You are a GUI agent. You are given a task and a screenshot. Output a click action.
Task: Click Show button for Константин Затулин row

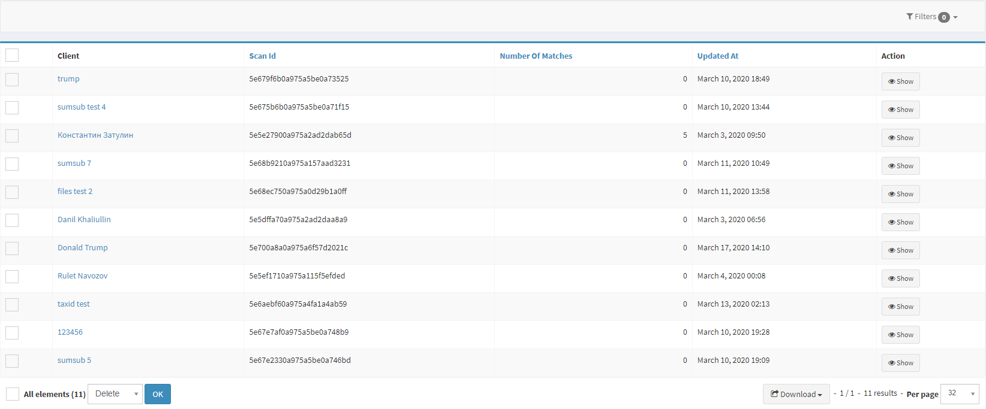click(900, 138)
